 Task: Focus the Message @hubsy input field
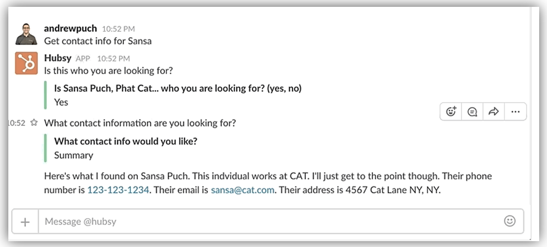pos(270,222)
